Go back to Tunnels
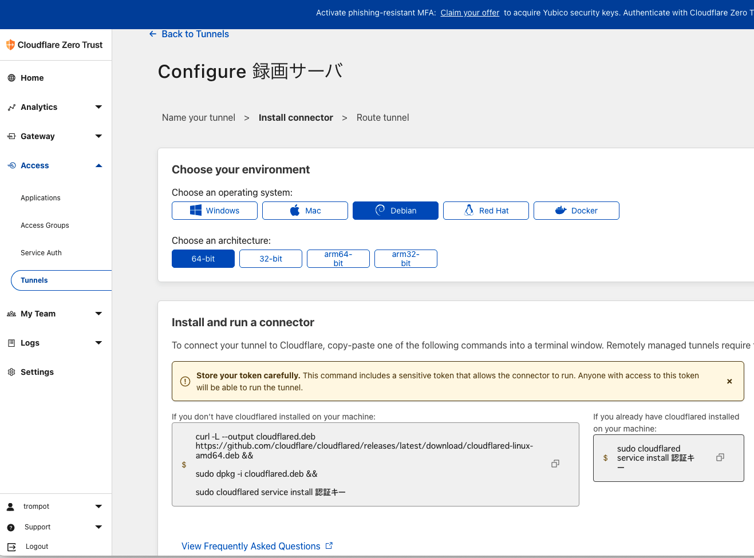Image resolution: width=754 pixels, height=558 pixels. [x=189, y=34]
